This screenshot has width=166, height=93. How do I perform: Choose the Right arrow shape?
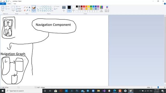tap(46, 9)
